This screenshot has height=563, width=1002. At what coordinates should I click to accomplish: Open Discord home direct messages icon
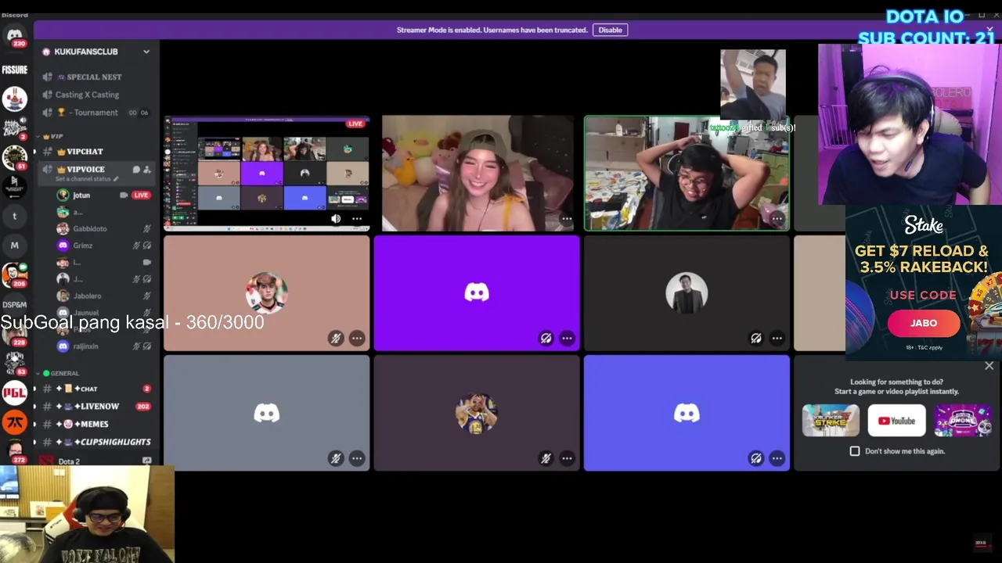pos(14,37)
